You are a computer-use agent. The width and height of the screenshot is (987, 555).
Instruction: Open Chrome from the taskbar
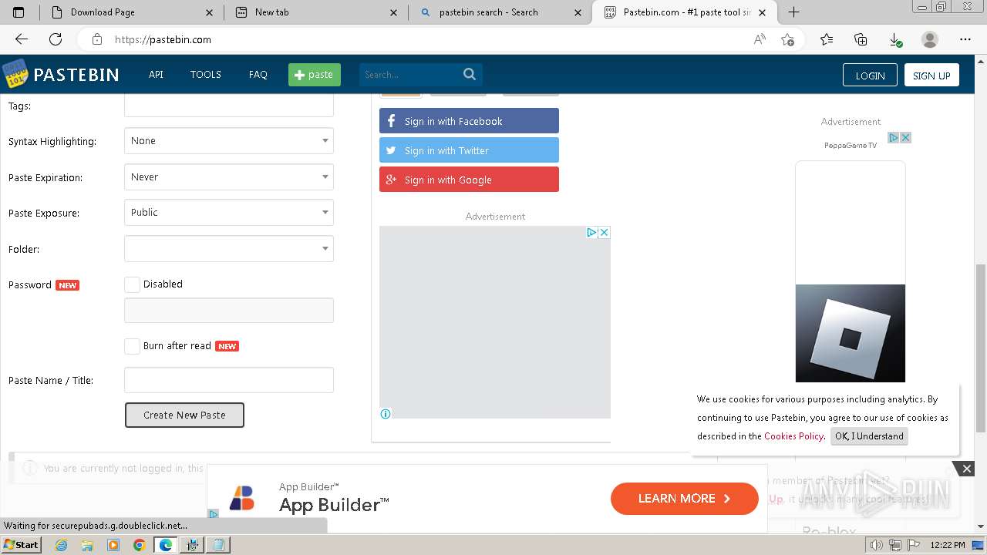coord(139,545)
